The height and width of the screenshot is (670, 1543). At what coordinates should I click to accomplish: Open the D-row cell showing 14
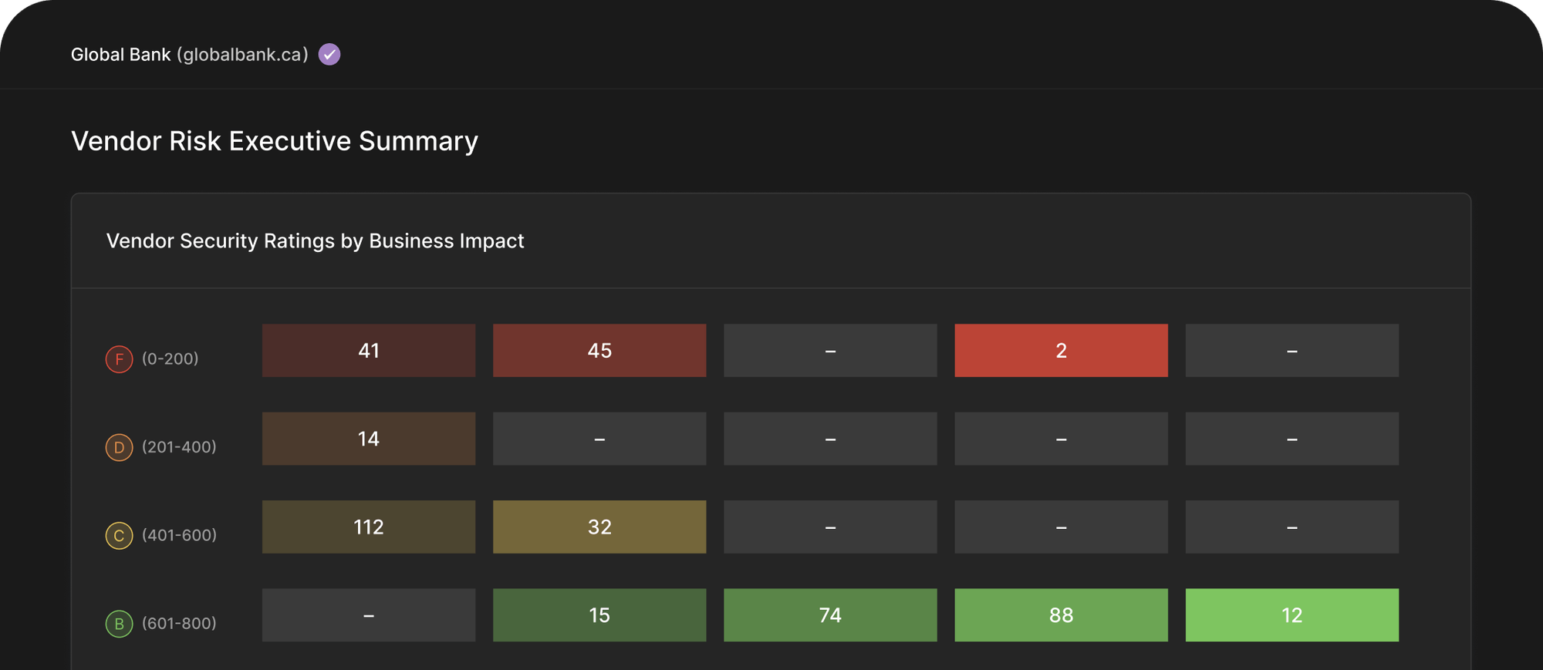369,439
